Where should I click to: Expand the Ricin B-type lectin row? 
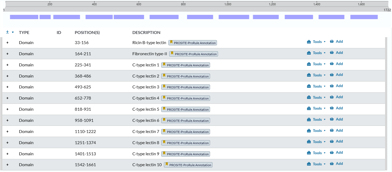7,43
